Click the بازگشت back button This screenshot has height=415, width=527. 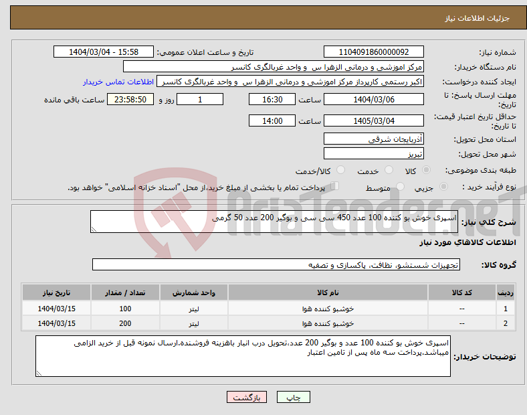coord(247,397)
